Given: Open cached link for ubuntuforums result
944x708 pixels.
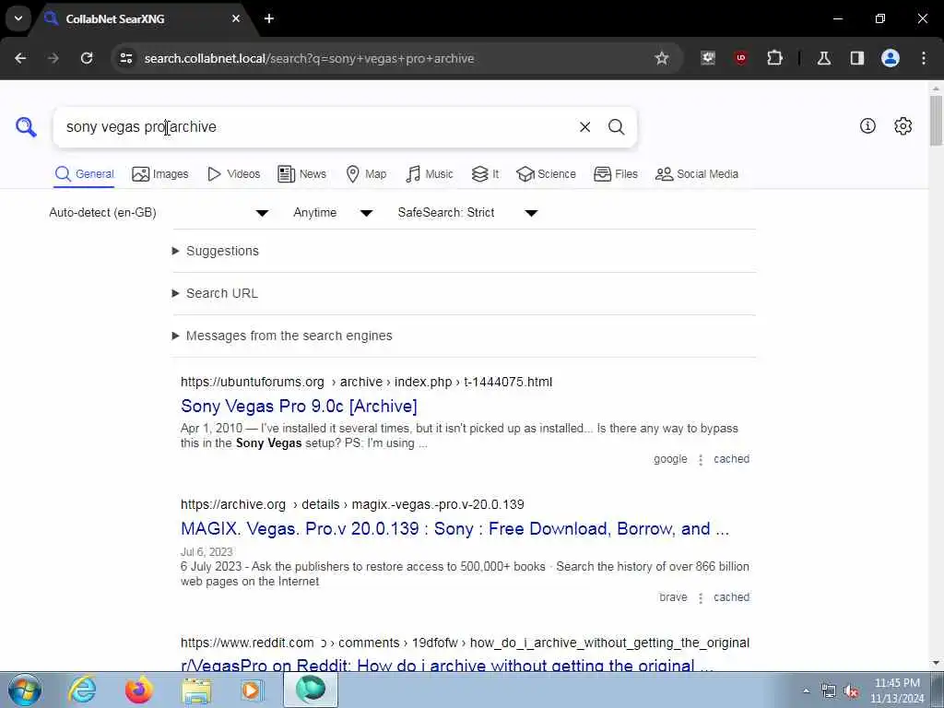Looking at the screenshot, I should click(x=731, y=459).
